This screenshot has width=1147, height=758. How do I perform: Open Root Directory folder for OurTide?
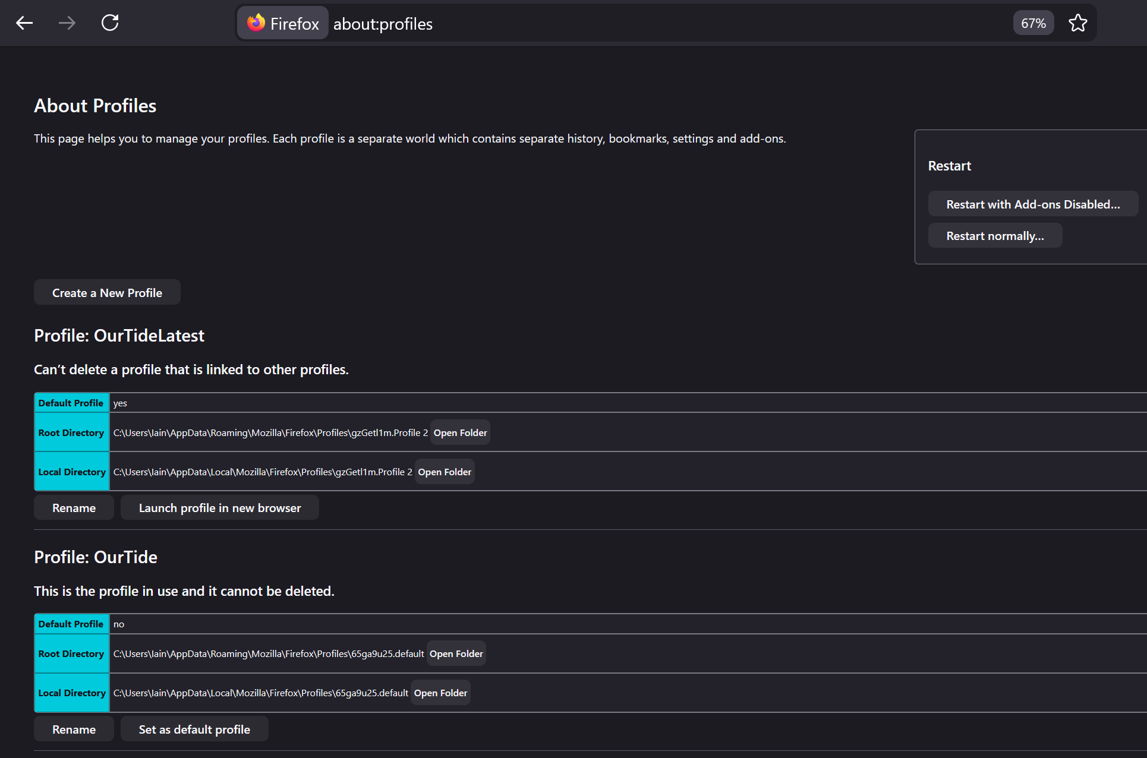point(456,653)
